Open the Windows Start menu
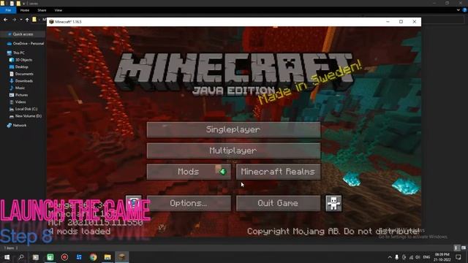This screenshot has width=468, height=263. (x=7, y=257)
